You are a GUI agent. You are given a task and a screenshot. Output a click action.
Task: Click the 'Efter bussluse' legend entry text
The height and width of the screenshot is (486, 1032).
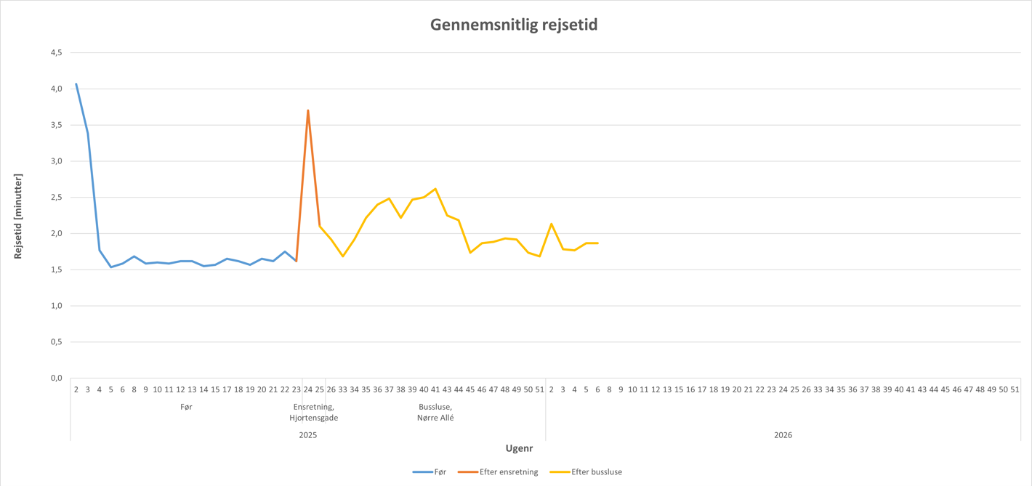tap(597, 472)
